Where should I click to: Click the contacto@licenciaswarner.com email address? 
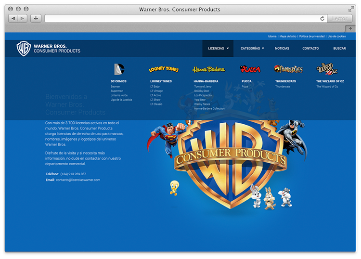[78, 180]
